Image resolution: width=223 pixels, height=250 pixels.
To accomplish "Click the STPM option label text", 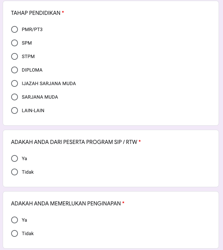I will pos(28,56).
